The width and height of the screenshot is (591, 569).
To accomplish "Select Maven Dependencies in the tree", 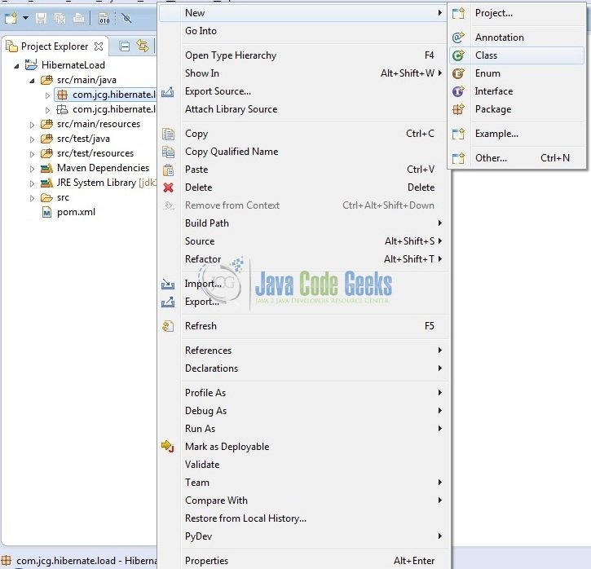I will pos(103,168).
